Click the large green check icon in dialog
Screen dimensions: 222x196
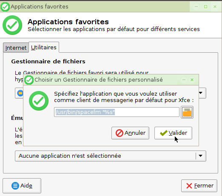point(39,101)
